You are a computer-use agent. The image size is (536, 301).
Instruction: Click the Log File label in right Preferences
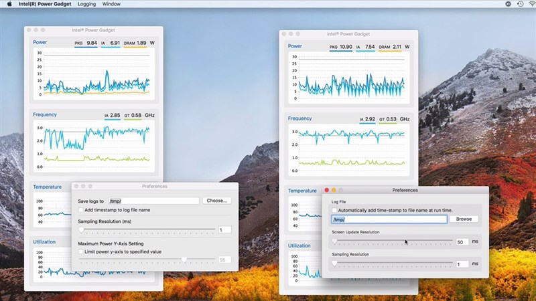338,202
